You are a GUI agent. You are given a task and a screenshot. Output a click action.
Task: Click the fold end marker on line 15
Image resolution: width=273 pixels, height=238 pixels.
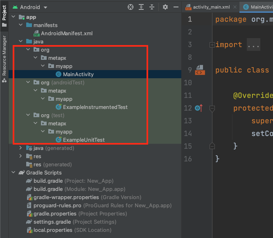click(x=212, y=146)
